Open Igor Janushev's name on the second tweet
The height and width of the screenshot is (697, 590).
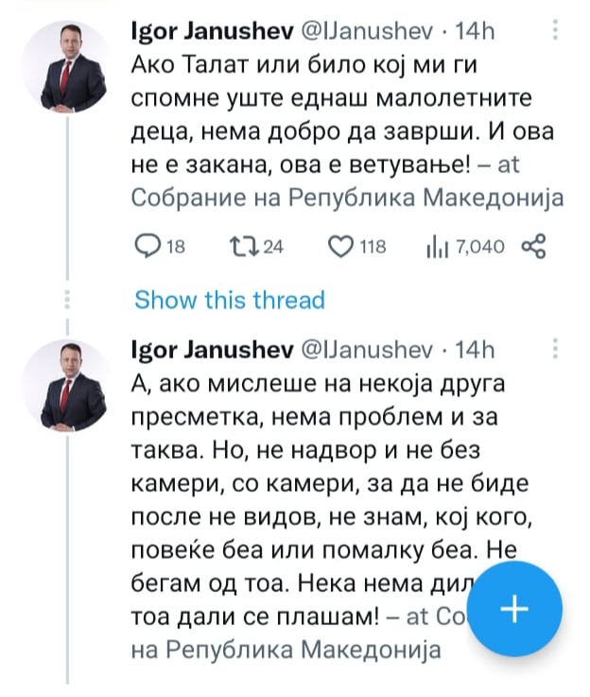[211, 350]
